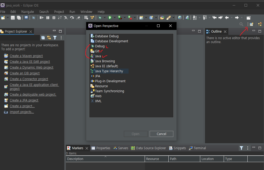The image size is (264, 170).
Task: Click the Open Type folder toolbar icon
Action: (162, 18)
